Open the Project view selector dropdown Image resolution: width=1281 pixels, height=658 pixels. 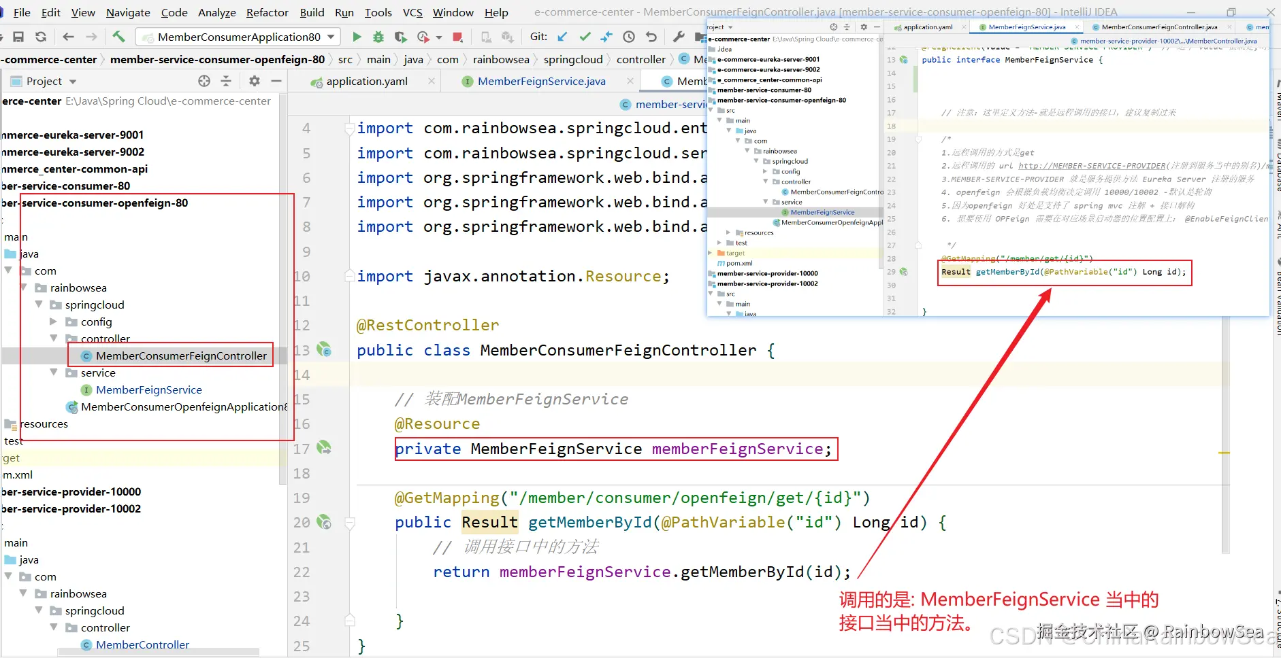pos(73,82)
